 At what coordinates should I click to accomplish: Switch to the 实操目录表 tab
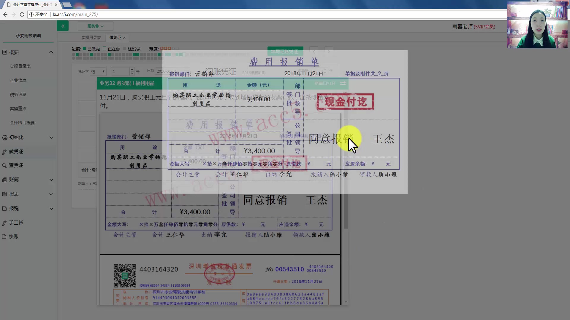pos(91,38)
